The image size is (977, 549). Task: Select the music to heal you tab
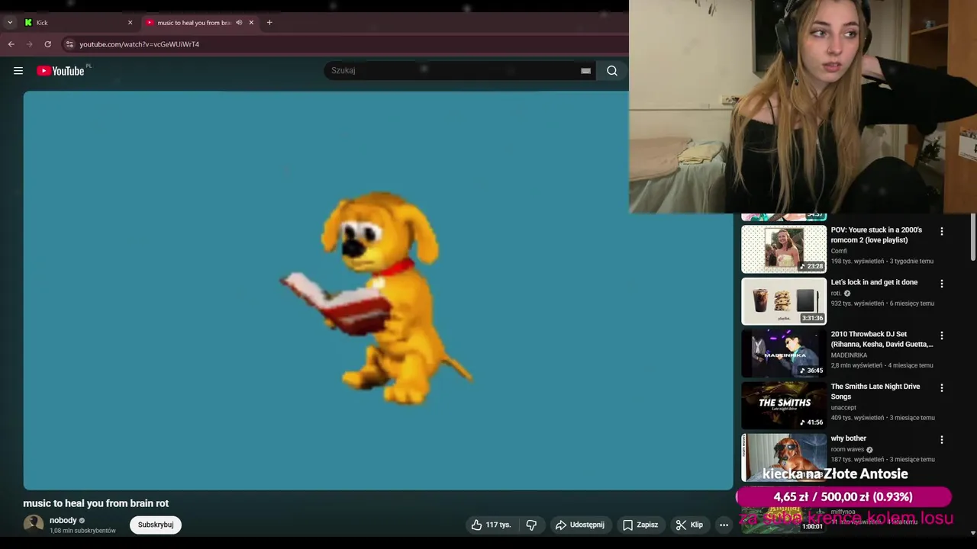pyautogui.click(x=194, y=23)
